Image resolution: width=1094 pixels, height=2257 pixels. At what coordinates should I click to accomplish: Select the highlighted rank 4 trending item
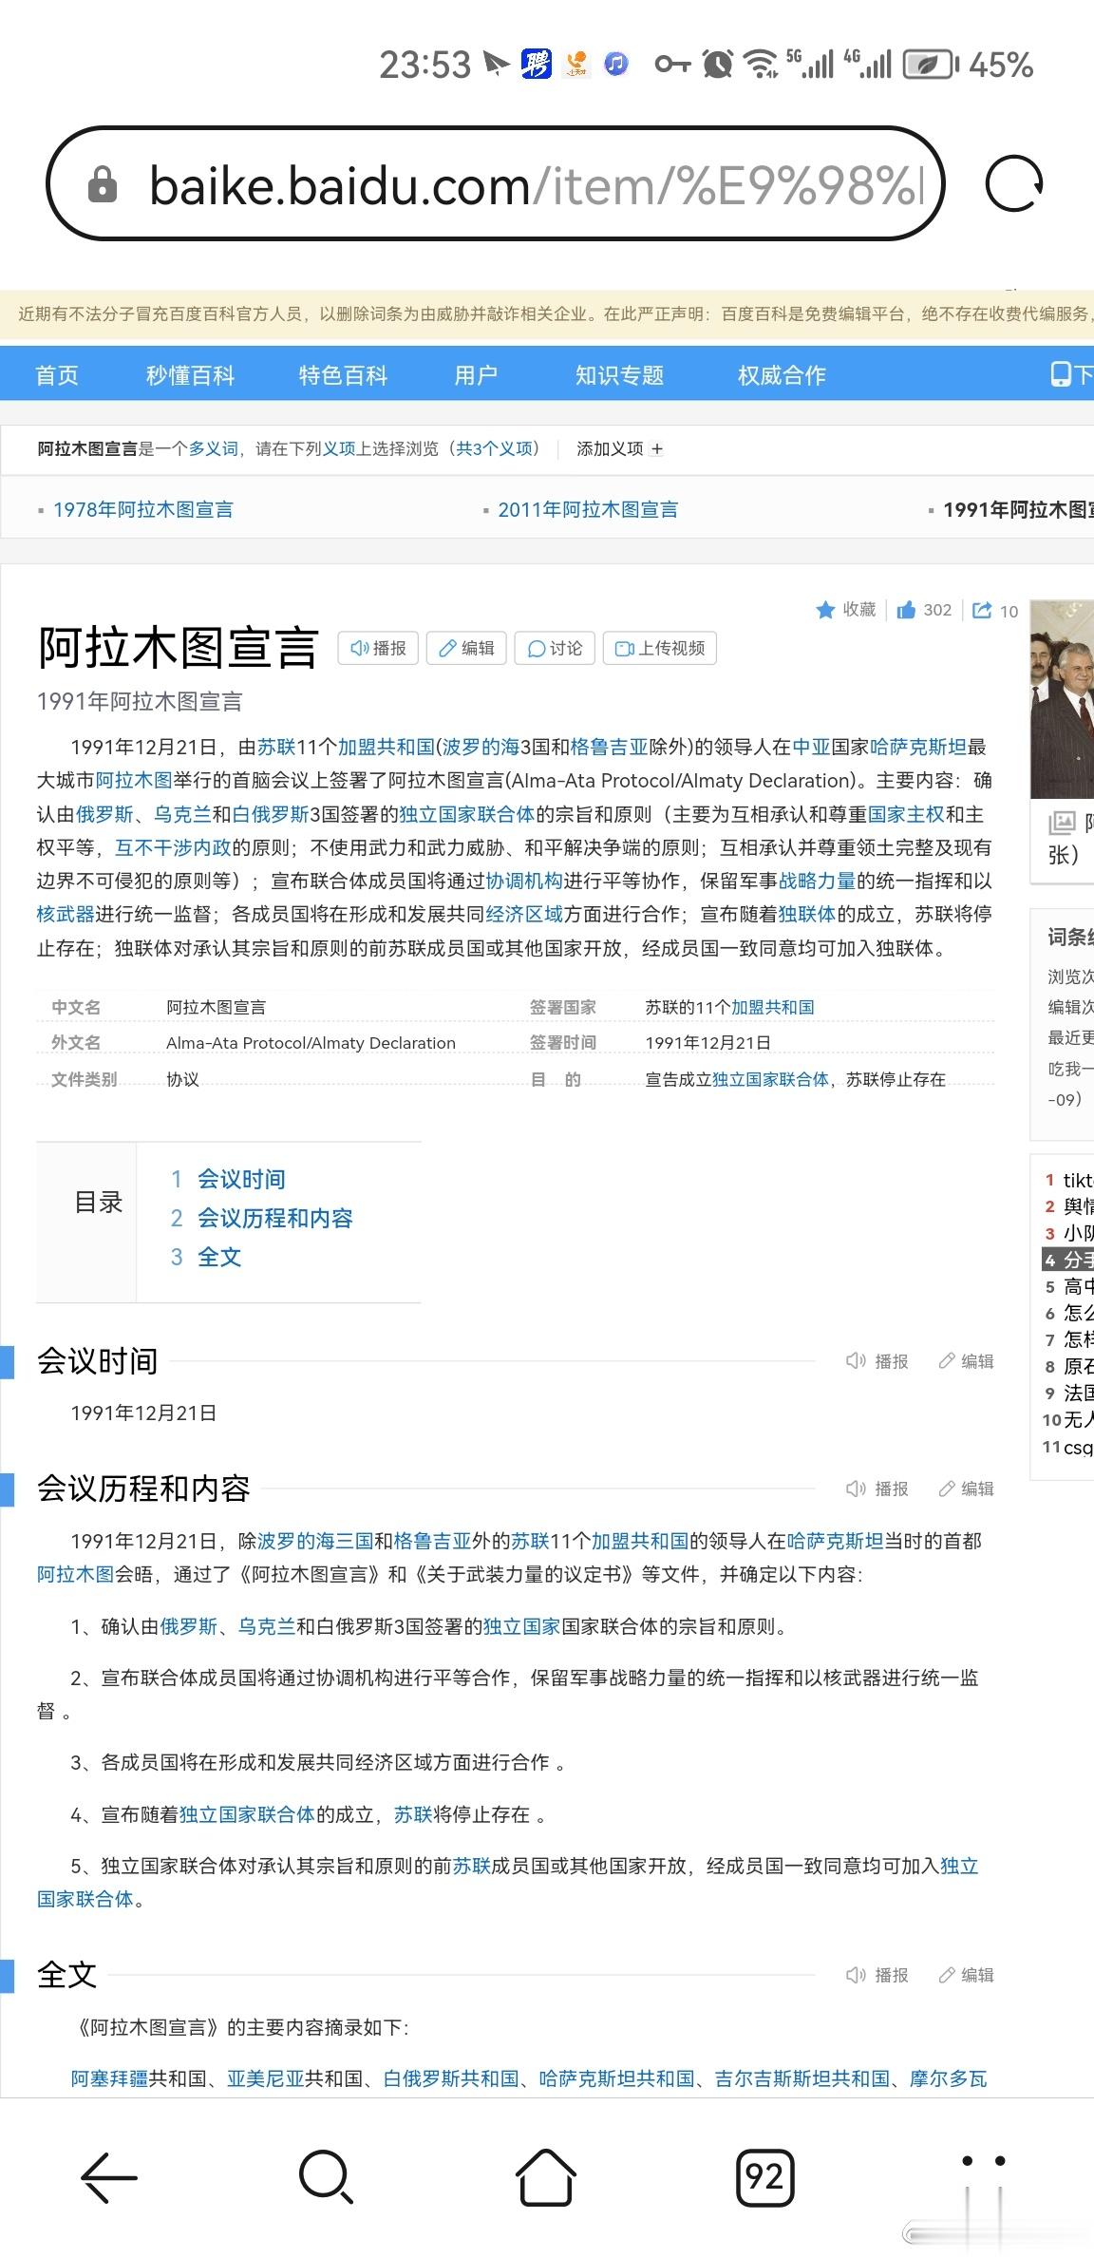(x=1068, y=1260)
